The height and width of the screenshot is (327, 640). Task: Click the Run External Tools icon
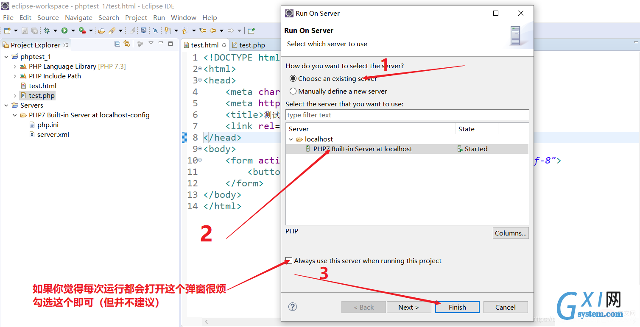coord(82,30)
